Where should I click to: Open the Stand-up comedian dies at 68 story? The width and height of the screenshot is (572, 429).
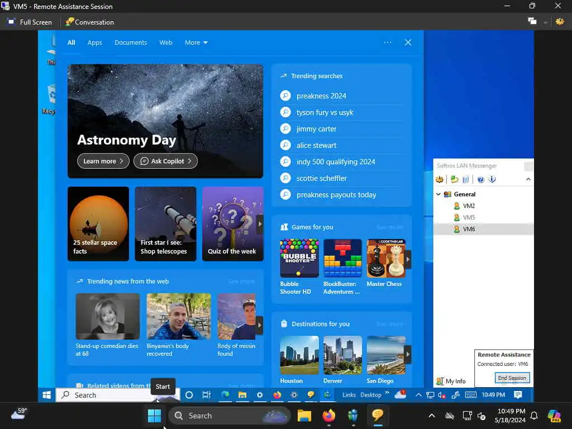107,325
